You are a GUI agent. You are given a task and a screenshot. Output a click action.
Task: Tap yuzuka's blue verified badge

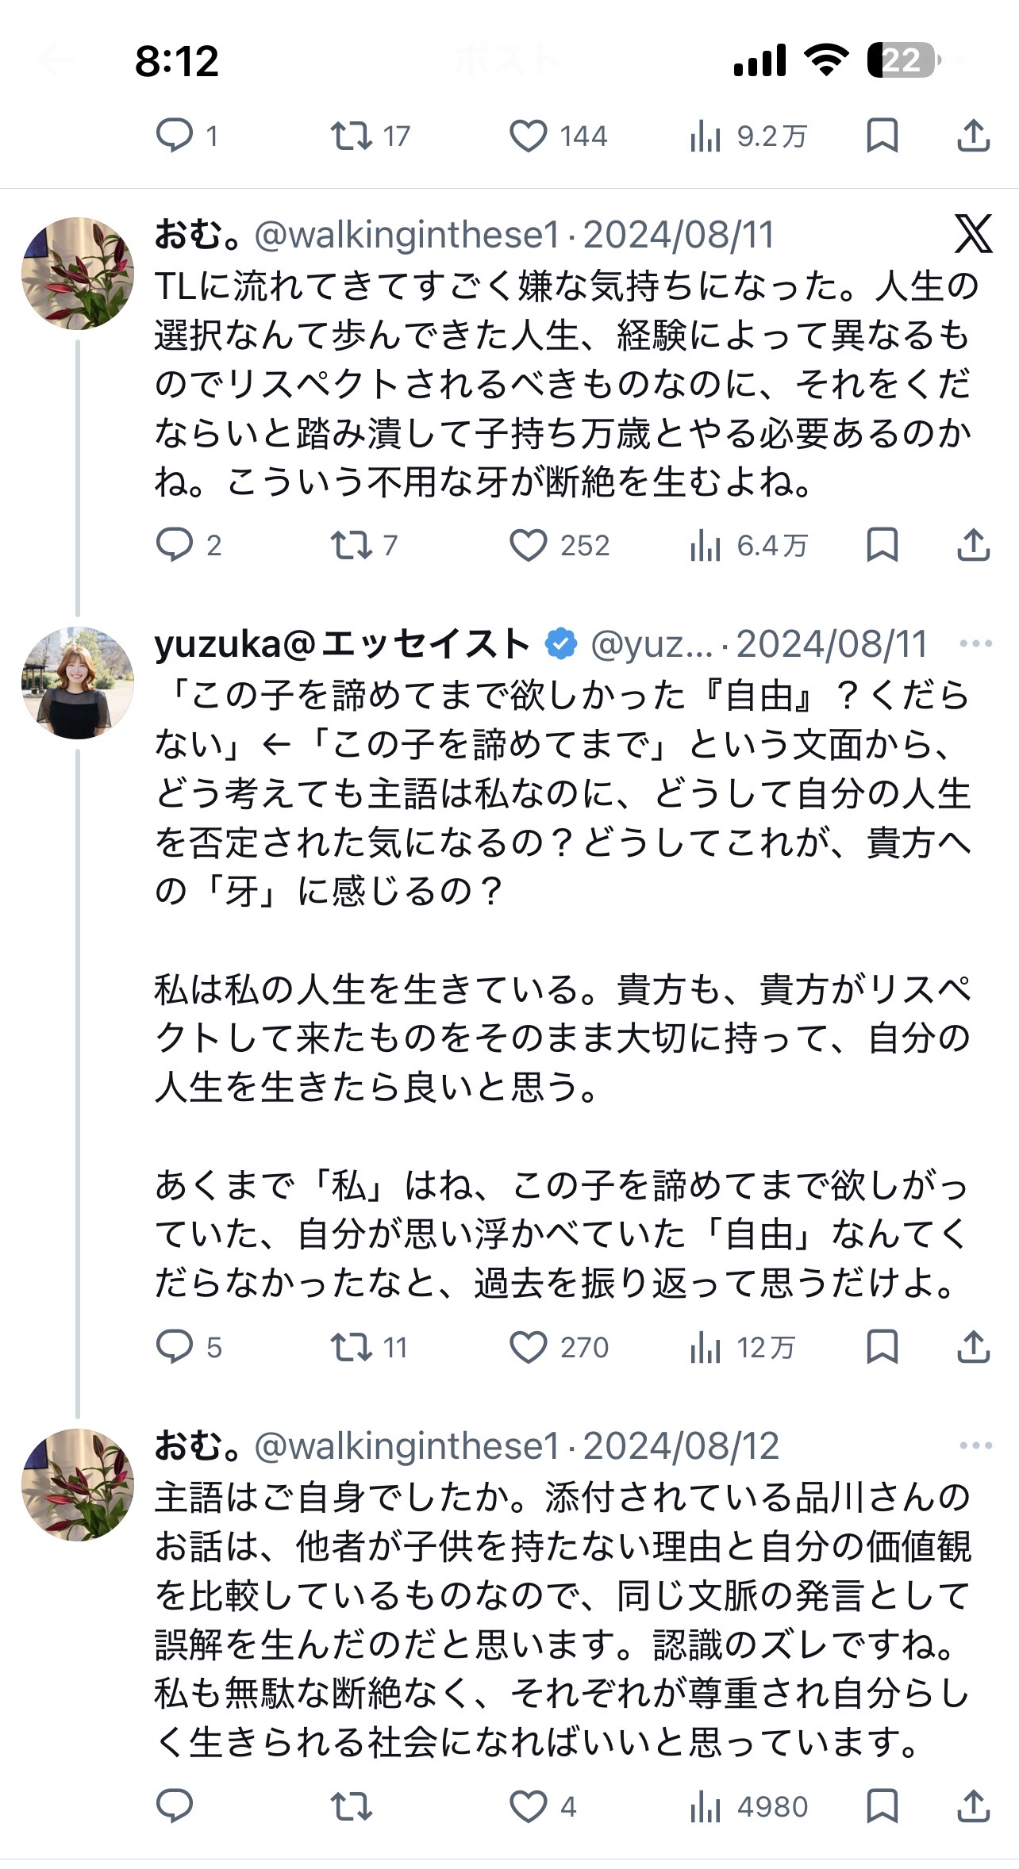pos(561,644)
